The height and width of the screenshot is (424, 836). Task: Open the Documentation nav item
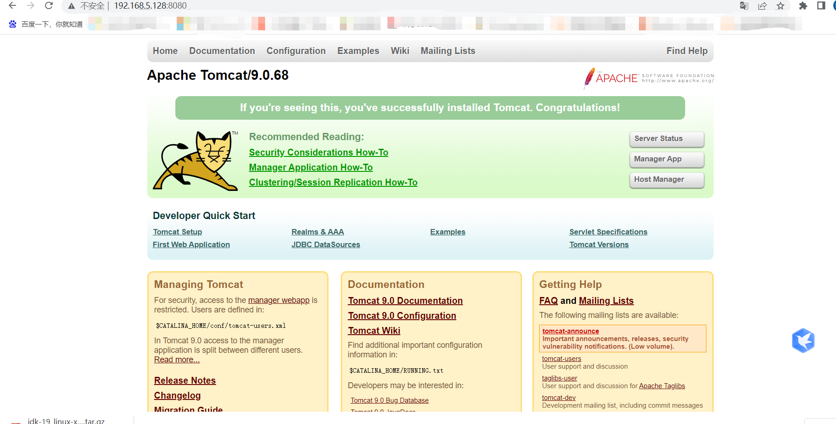[x=222, y=51]
